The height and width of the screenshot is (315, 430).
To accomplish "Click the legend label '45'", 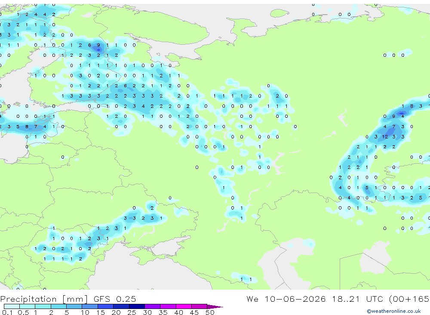I will coord(194,312).
